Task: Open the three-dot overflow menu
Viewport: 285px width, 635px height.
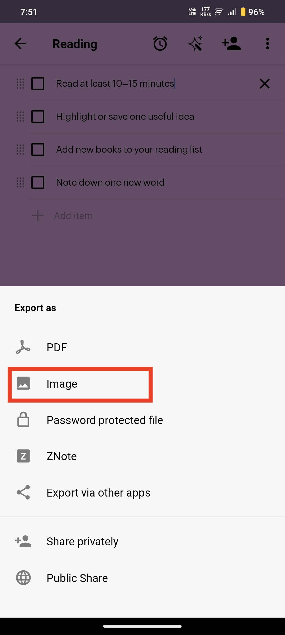Action: pyautogui.click(x=267, y=44)
